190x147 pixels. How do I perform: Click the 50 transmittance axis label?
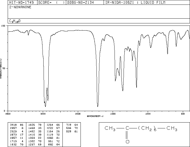tap(4, 68)
